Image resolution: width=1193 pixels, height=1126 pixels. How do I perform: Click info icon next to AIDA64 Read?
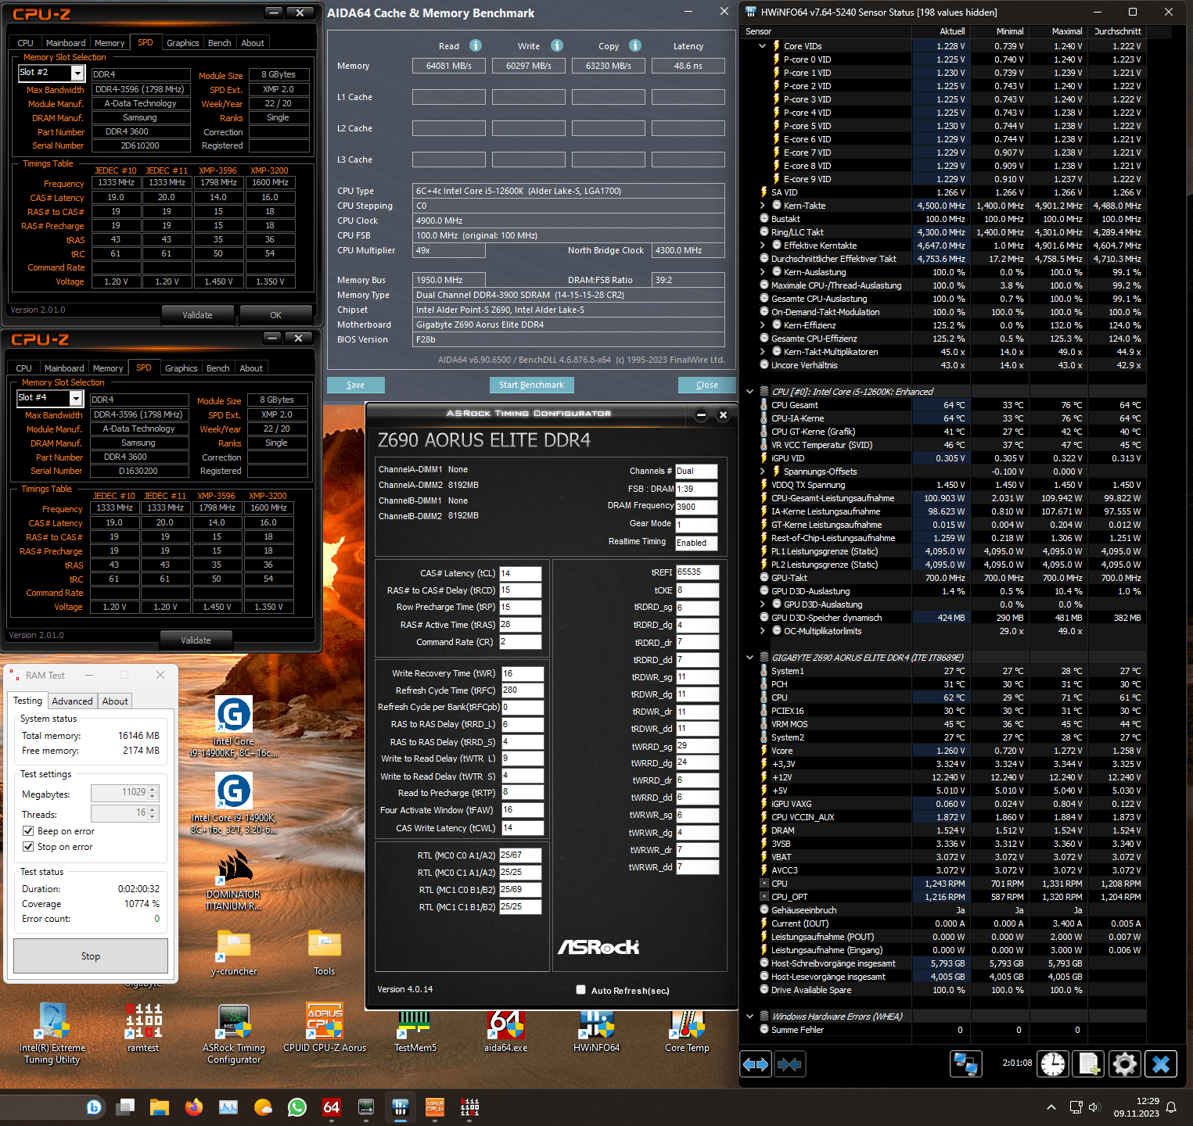click(476, 45)
